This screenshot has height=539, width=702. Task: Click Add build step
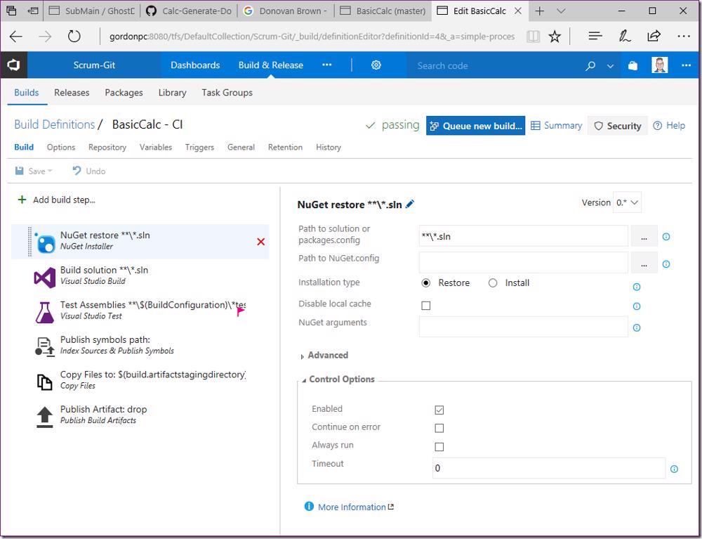56,200
